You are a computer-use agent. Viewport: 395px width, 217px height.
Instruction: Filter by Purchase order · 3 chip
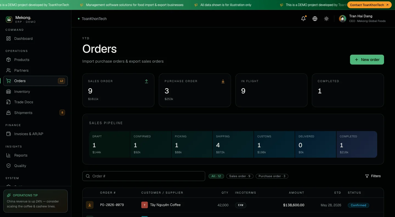click(x=272, y=176)
